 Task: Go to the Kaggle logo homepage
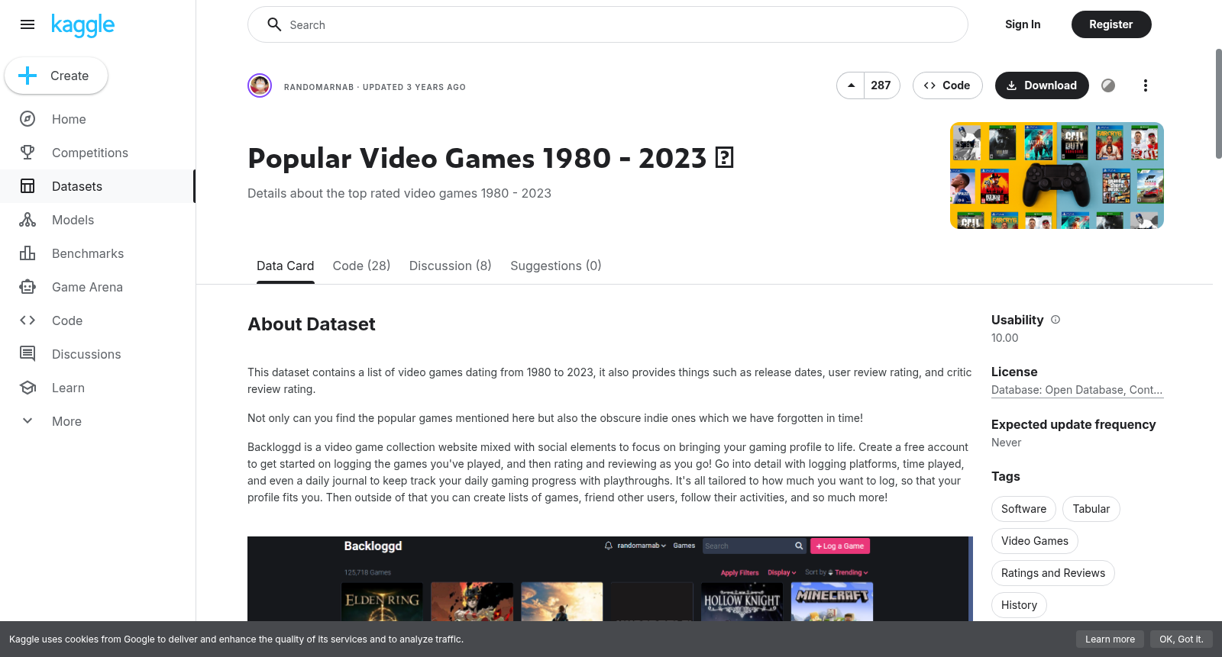82,25
